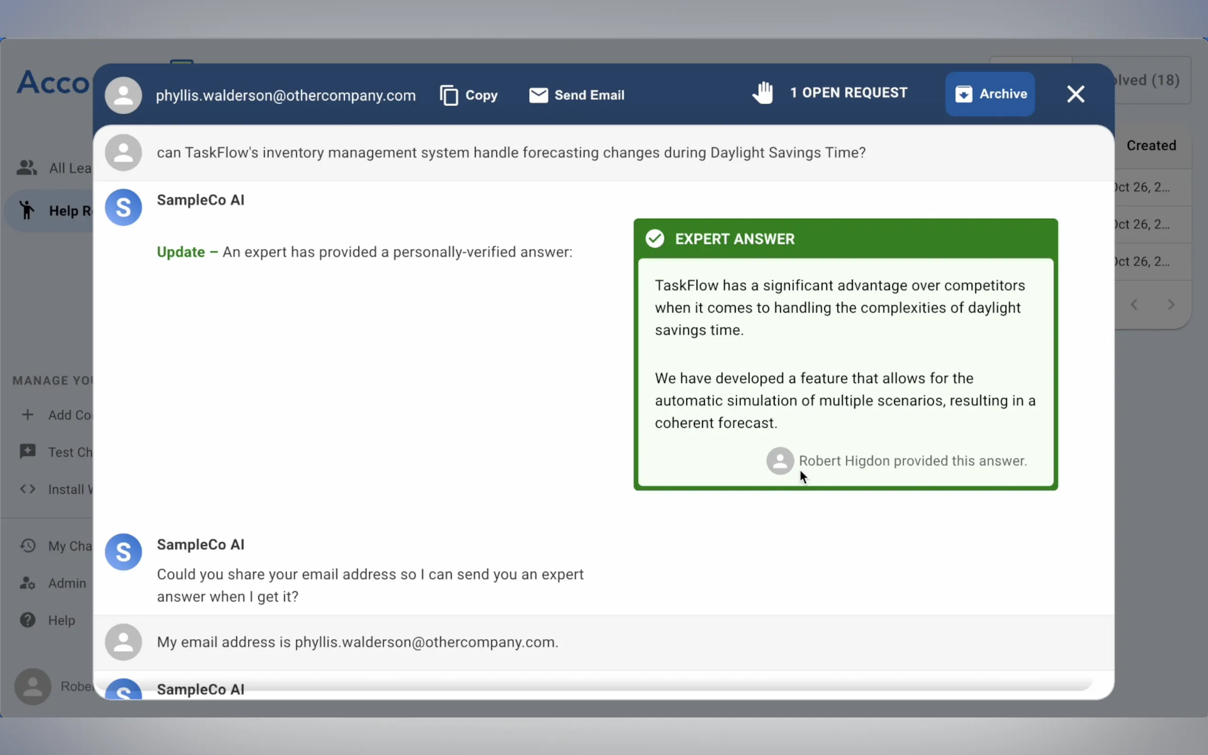Click the raised hand open request icon

(x=762, y=93)
